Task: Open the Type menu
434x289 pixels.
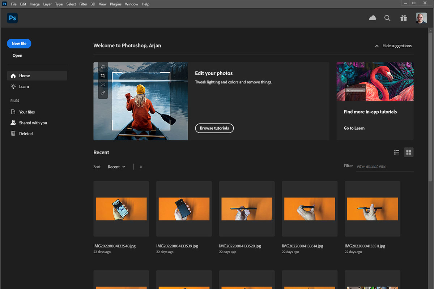Action: [59, 4]
